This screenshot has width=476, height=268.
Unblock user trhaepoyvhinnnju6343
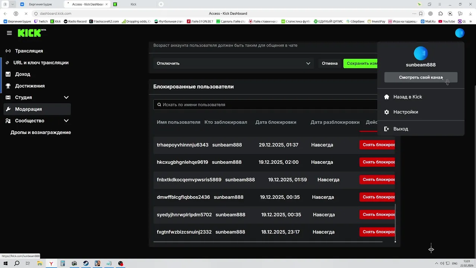(x=377, y=145)
